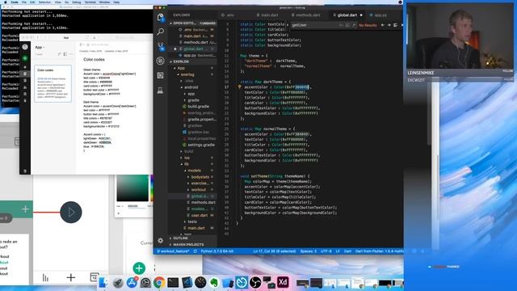517x291 pixels.
Task: Open the Search view in VS Code activity bar
Action: [x=161, y=32]
